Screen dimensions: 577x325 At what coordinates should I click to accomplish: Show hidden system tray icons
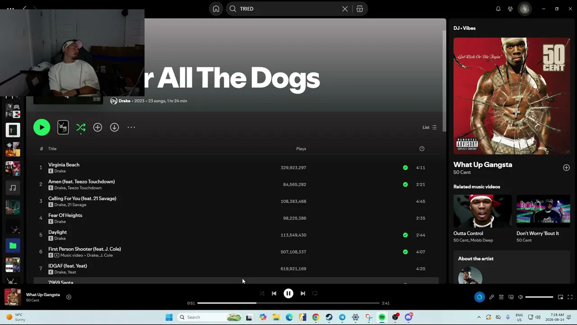pyautogui.click(x=479, y=317)
